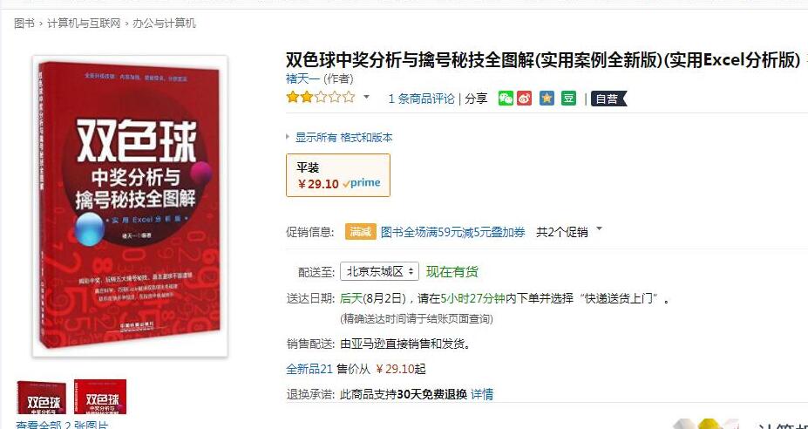Expand the star rating dropdown arrow
Image resolution: width=808 pixels, height=429 pixels.
[x=366, y=97]
